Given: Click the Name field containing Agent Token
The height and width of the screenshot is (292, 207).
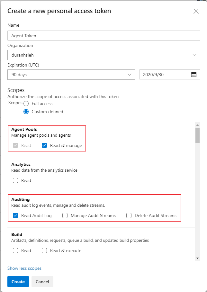Looking at the screenshot, I should click(x=104, y=35).
